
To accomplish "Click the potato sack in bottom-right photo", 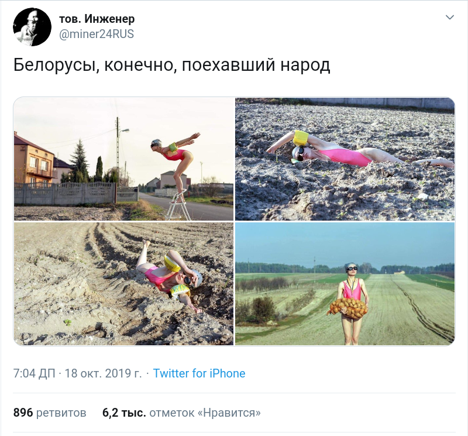I will tap(348, 308).
